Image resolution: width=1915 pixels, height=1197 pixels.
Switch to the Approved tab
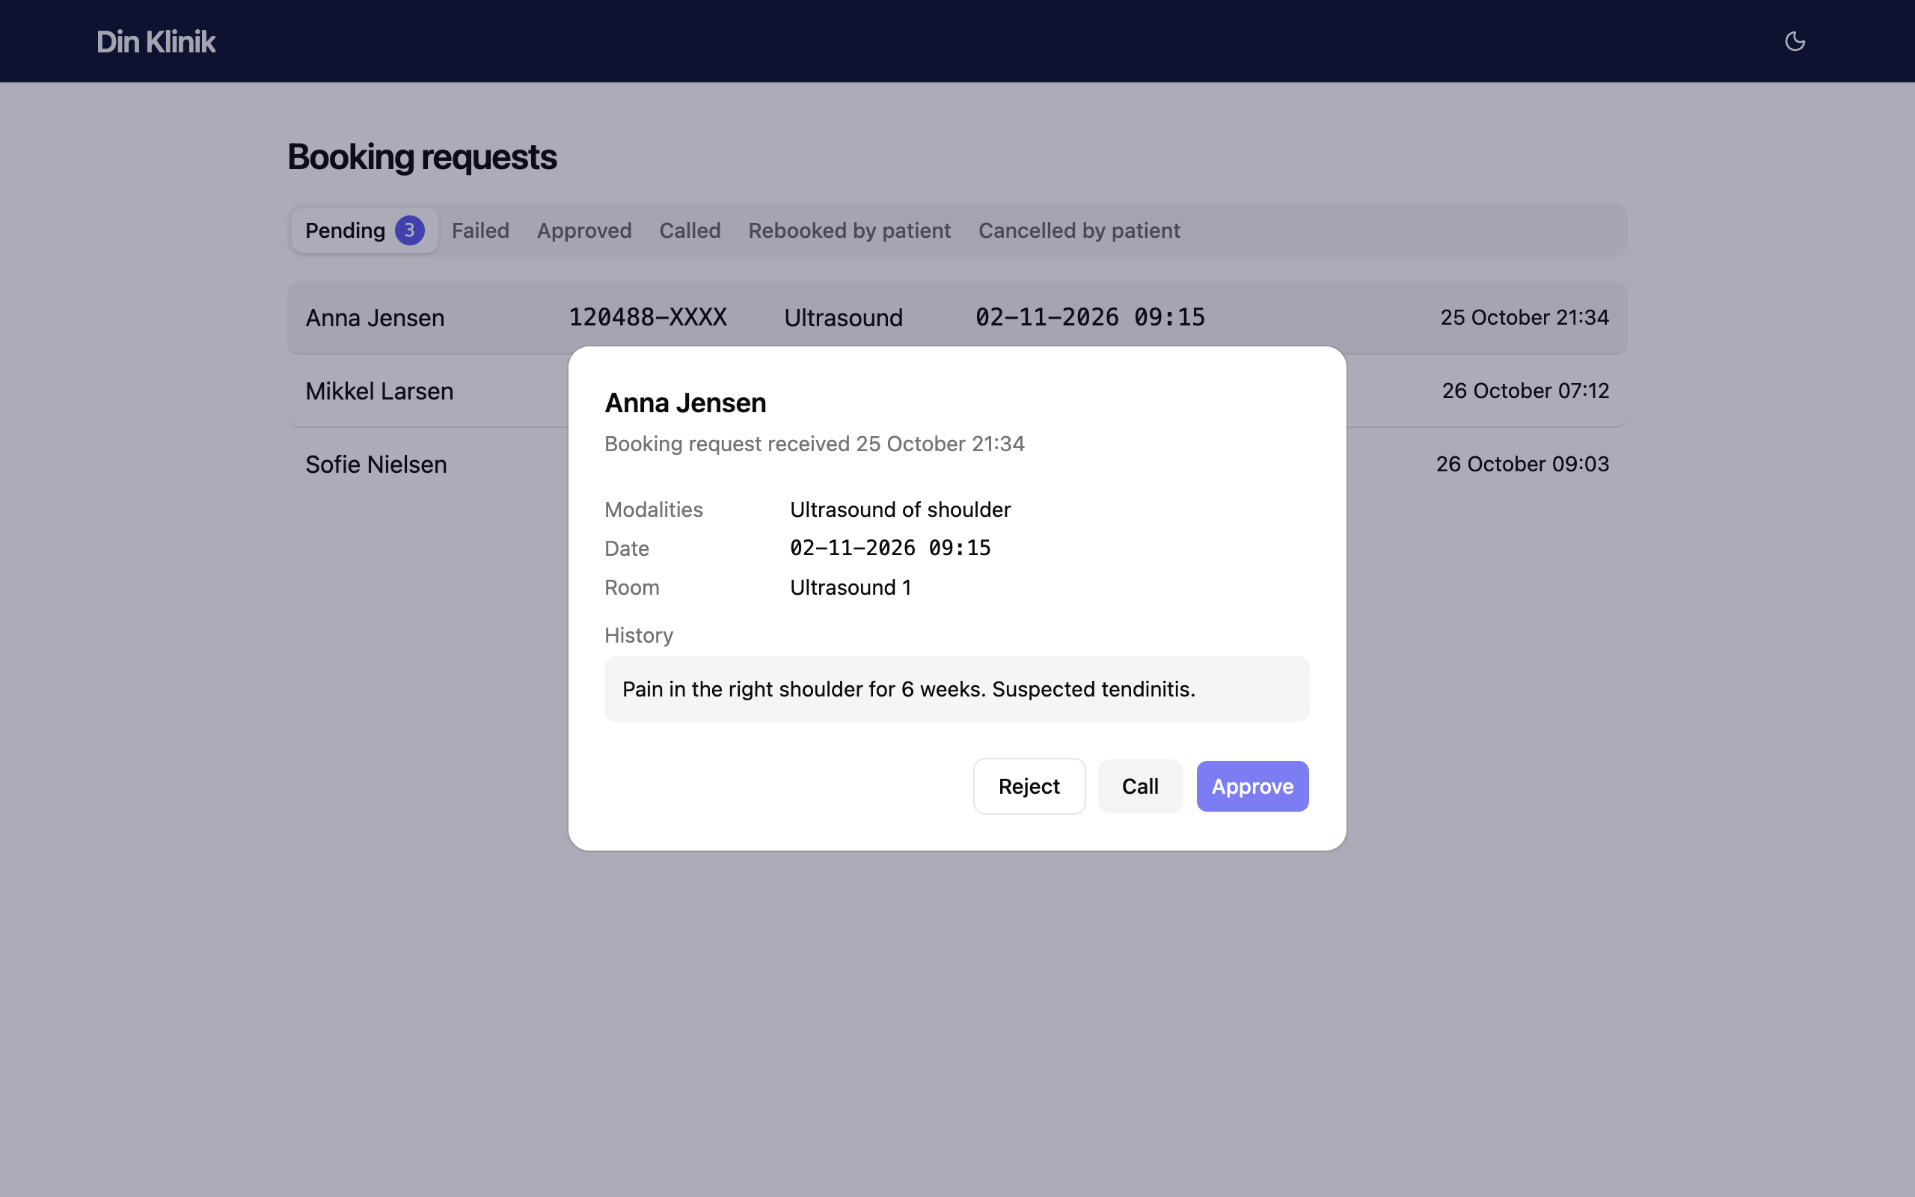click(584, 230)
